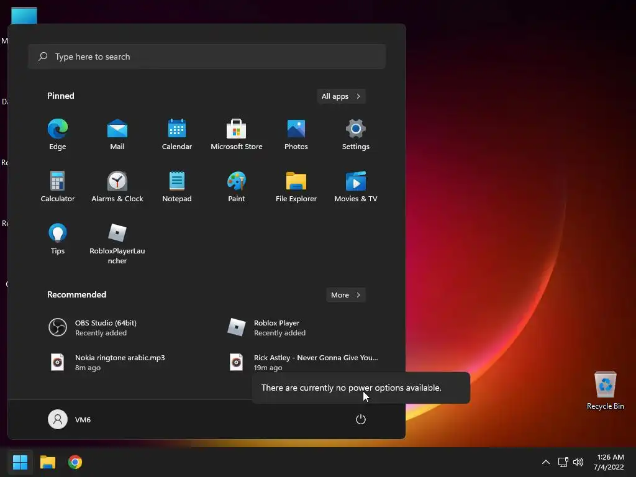Click the Start menu power button

tap(361, 419)
